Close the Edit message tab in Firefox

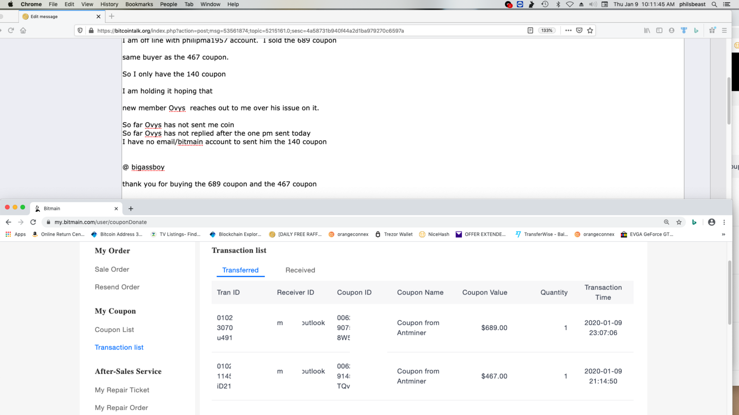click(x=98, y=16)
